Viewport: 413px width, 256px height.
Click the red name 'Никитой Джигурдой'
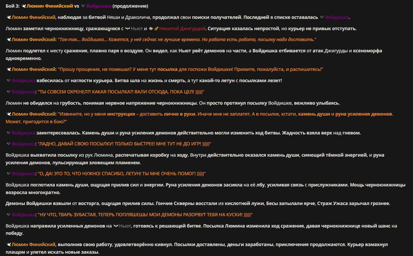tap(182, 28)
